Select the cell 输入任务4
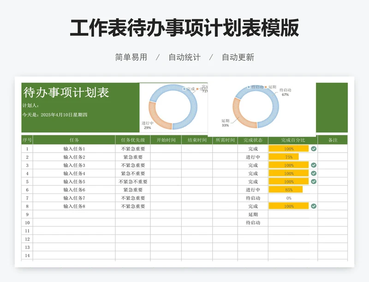This screenshot has width=369, height=282. coord(74,173)
